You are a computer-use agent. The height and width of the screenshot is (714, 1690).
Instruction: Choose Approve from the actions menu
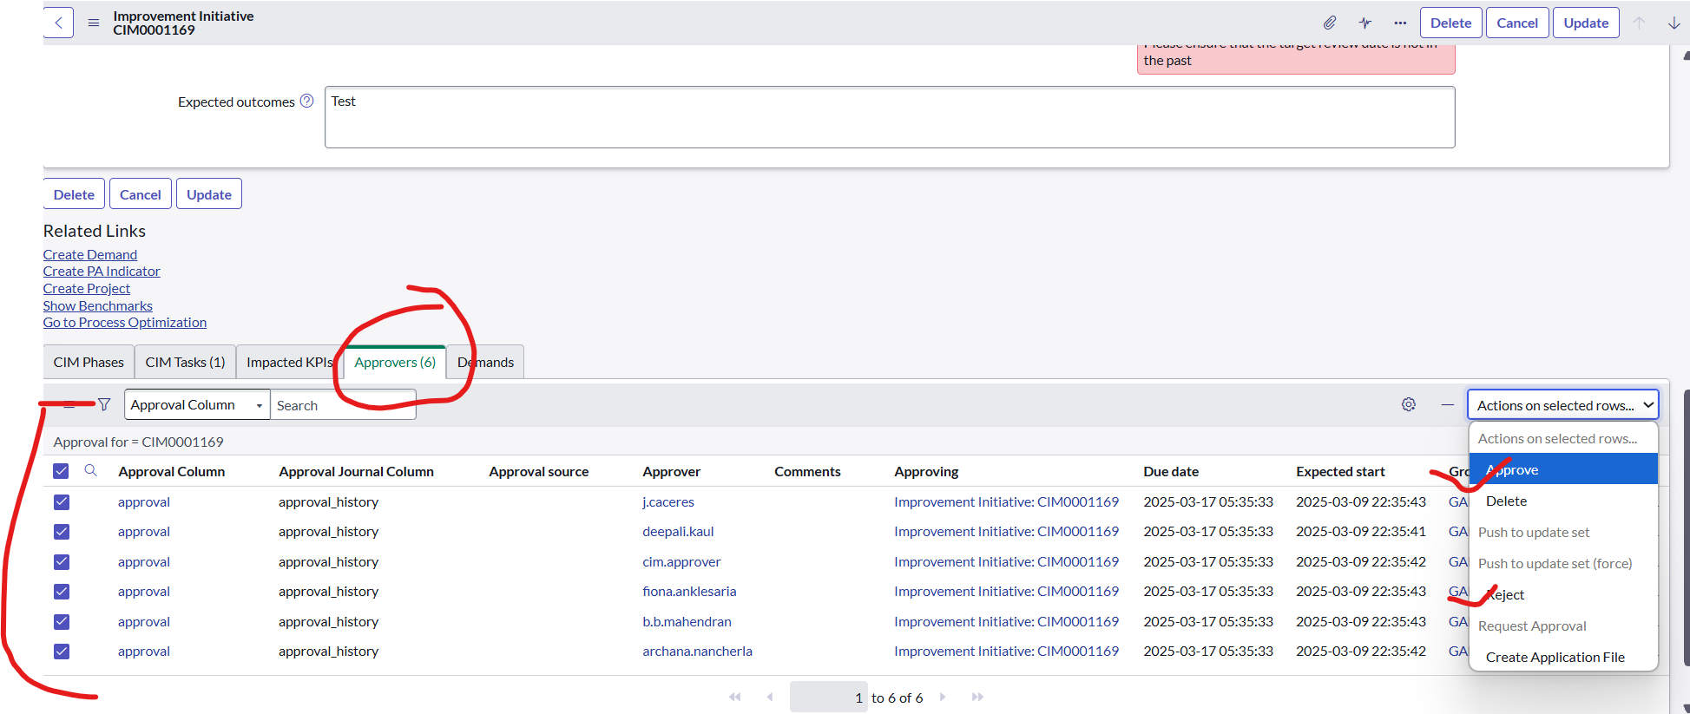click(1563, 469)
